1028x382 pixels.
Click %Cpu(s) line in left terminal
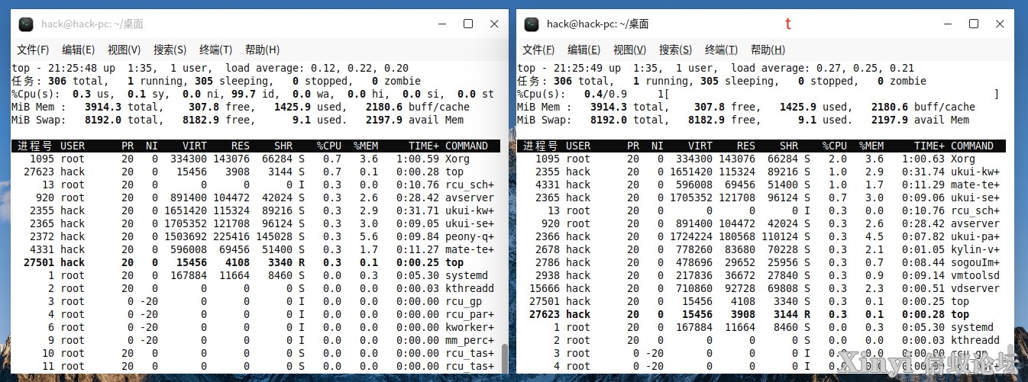(x=253, y=94)
